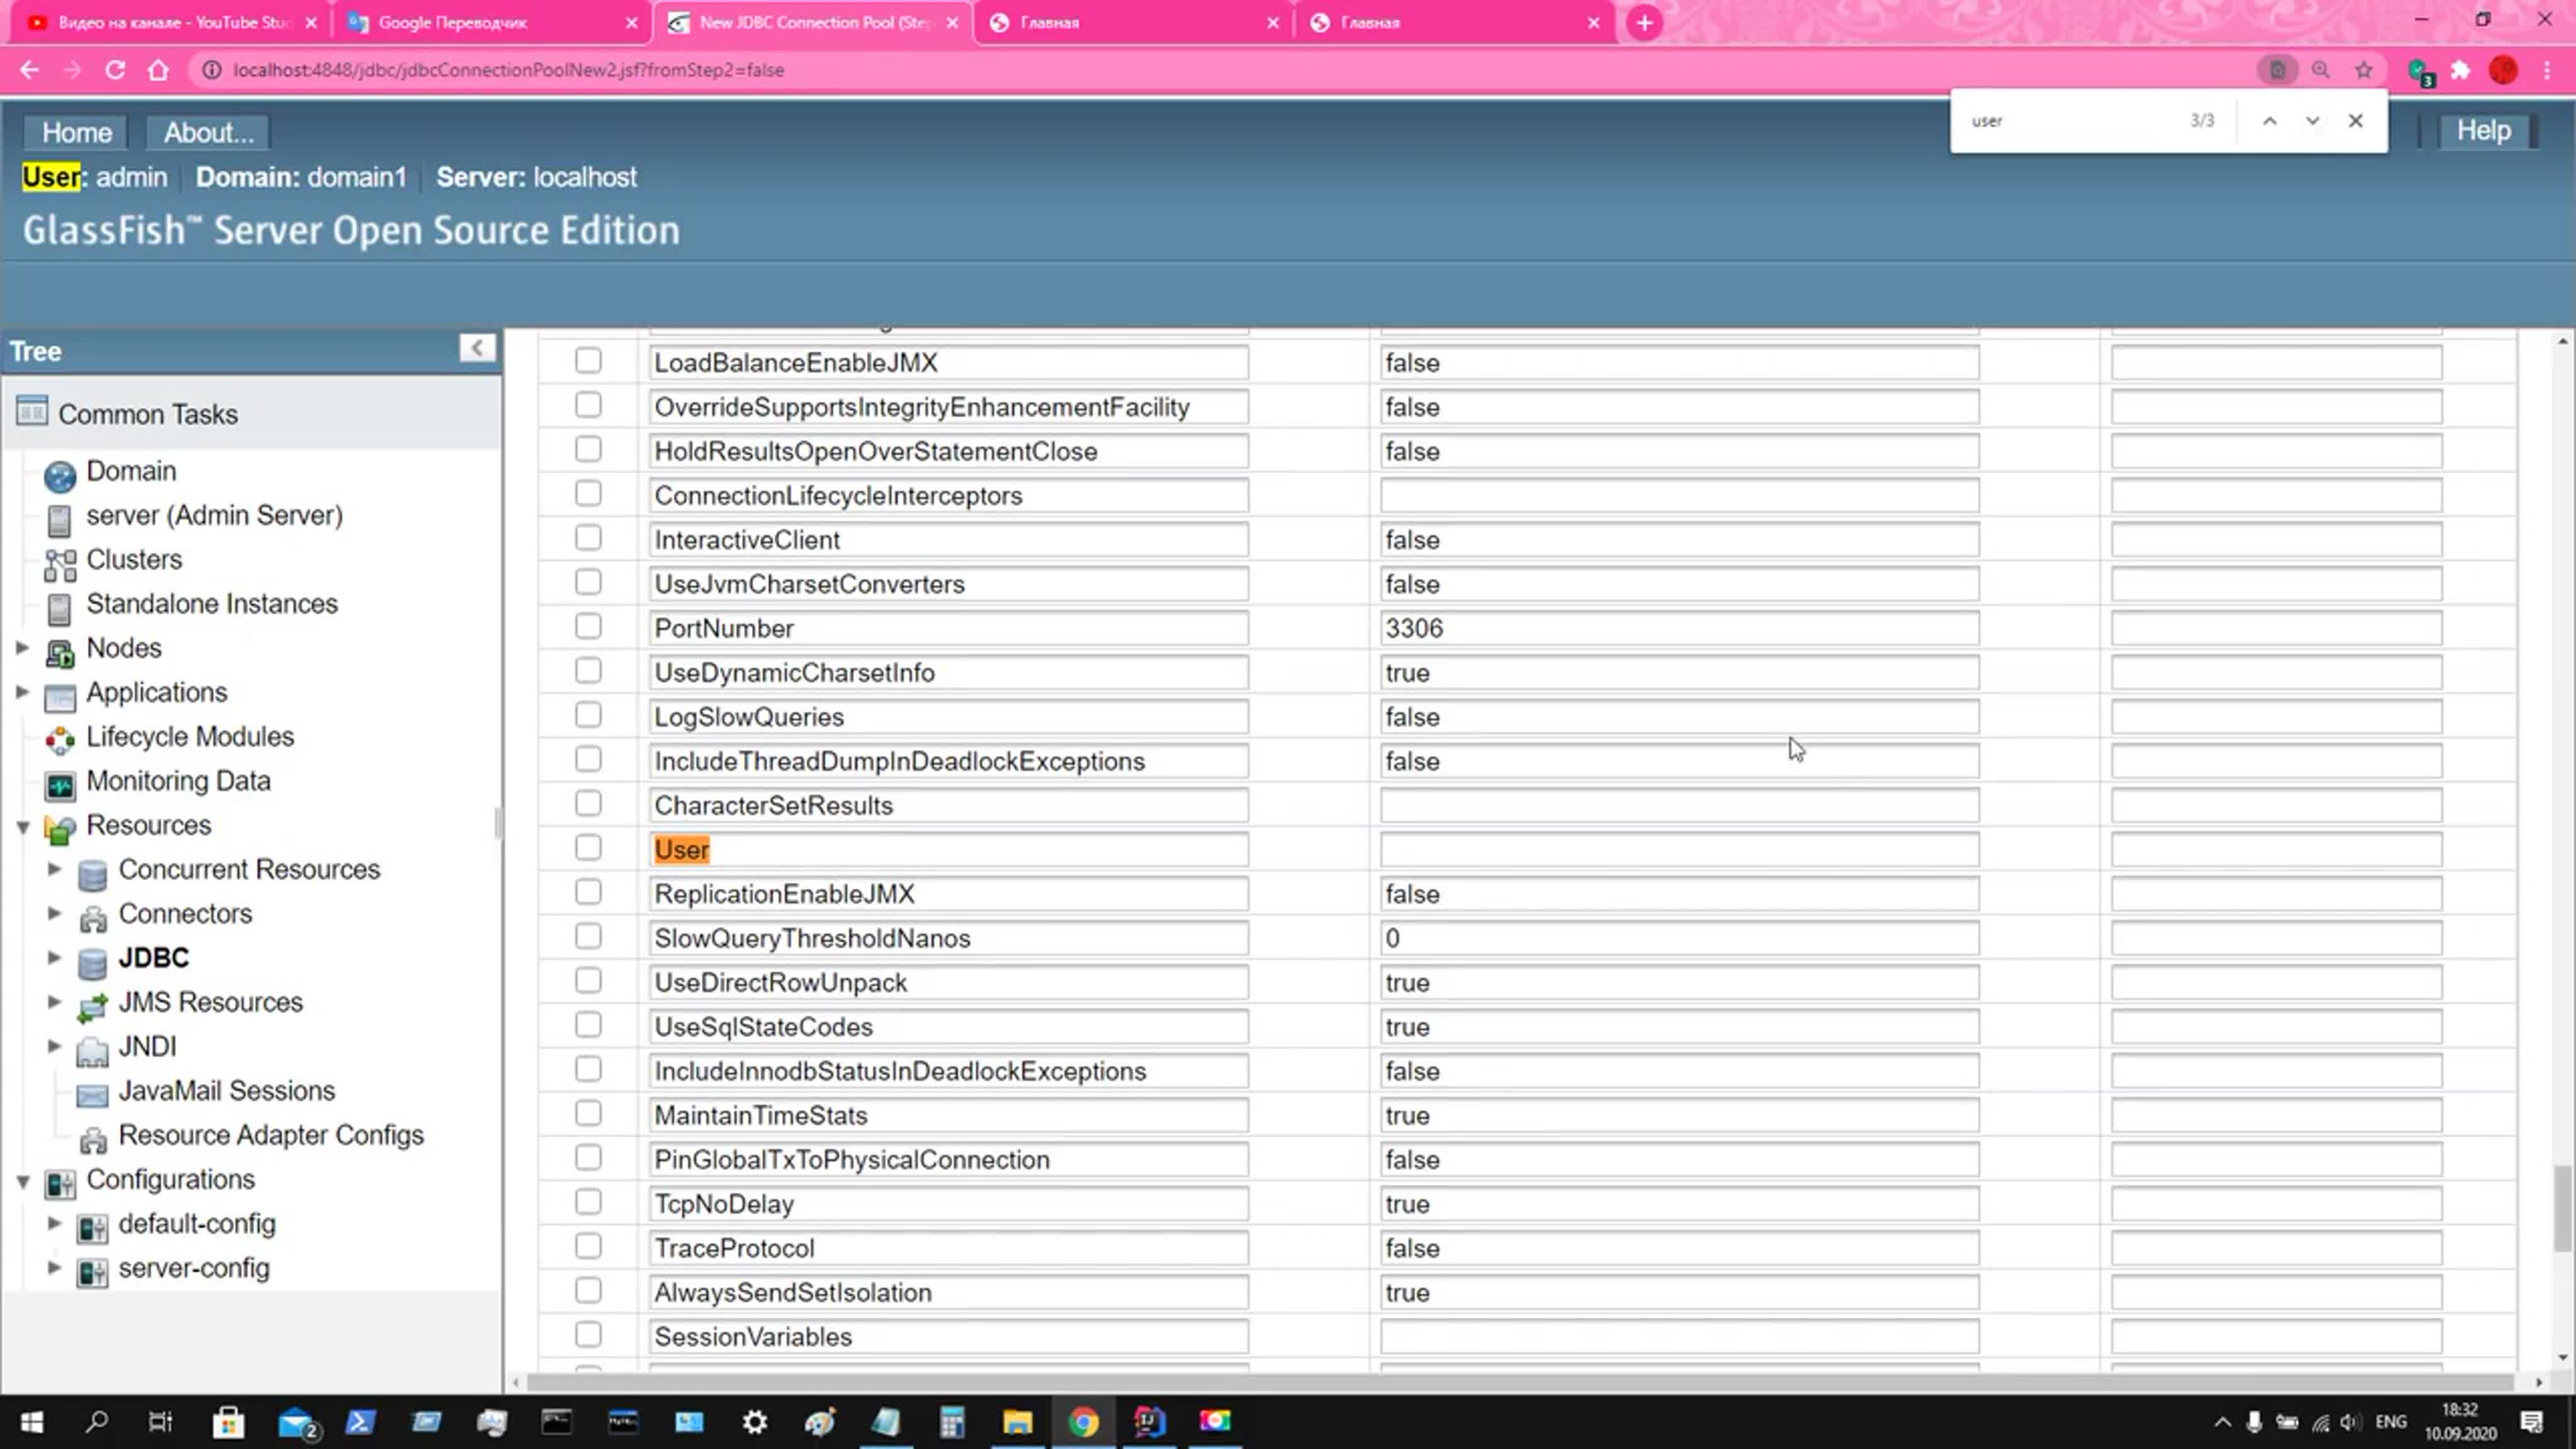The image size is (2576, 1449).
Task: Open Windows Start menu
Action: (31, 1421)
